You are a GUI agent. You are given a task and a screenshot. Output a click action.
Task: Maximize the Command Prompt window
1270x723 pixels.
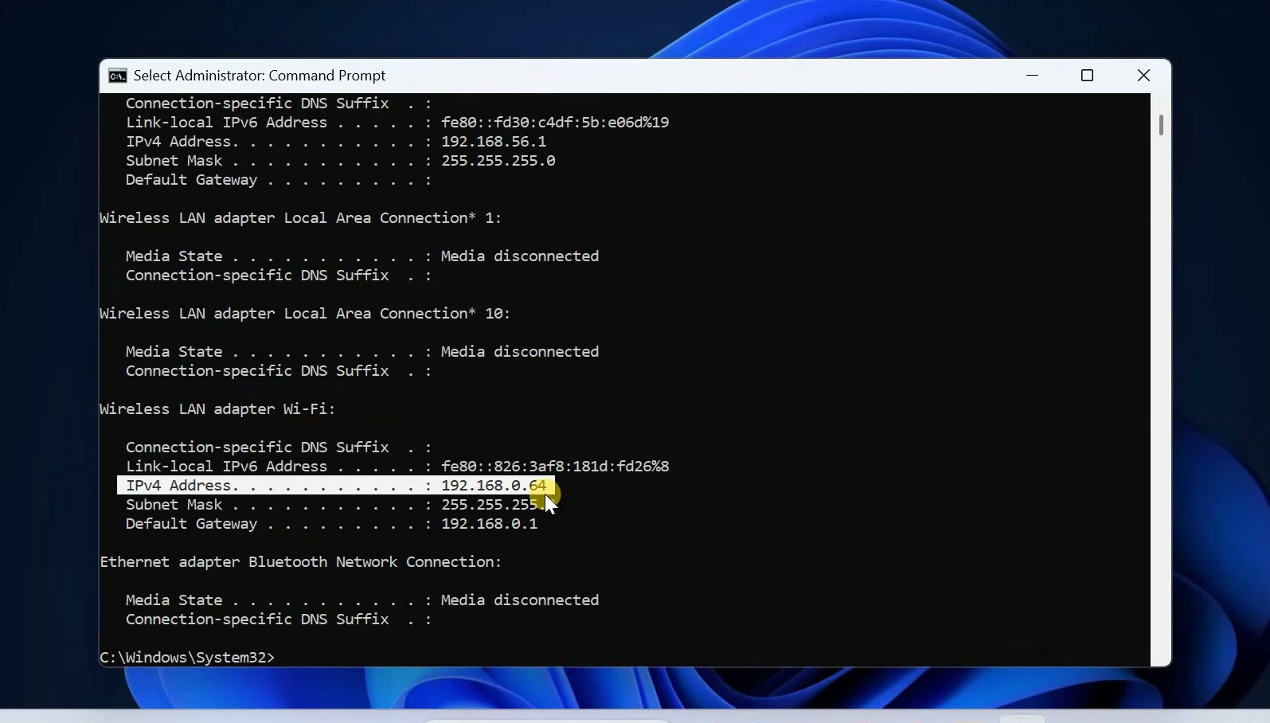(x=1088, y=76)
